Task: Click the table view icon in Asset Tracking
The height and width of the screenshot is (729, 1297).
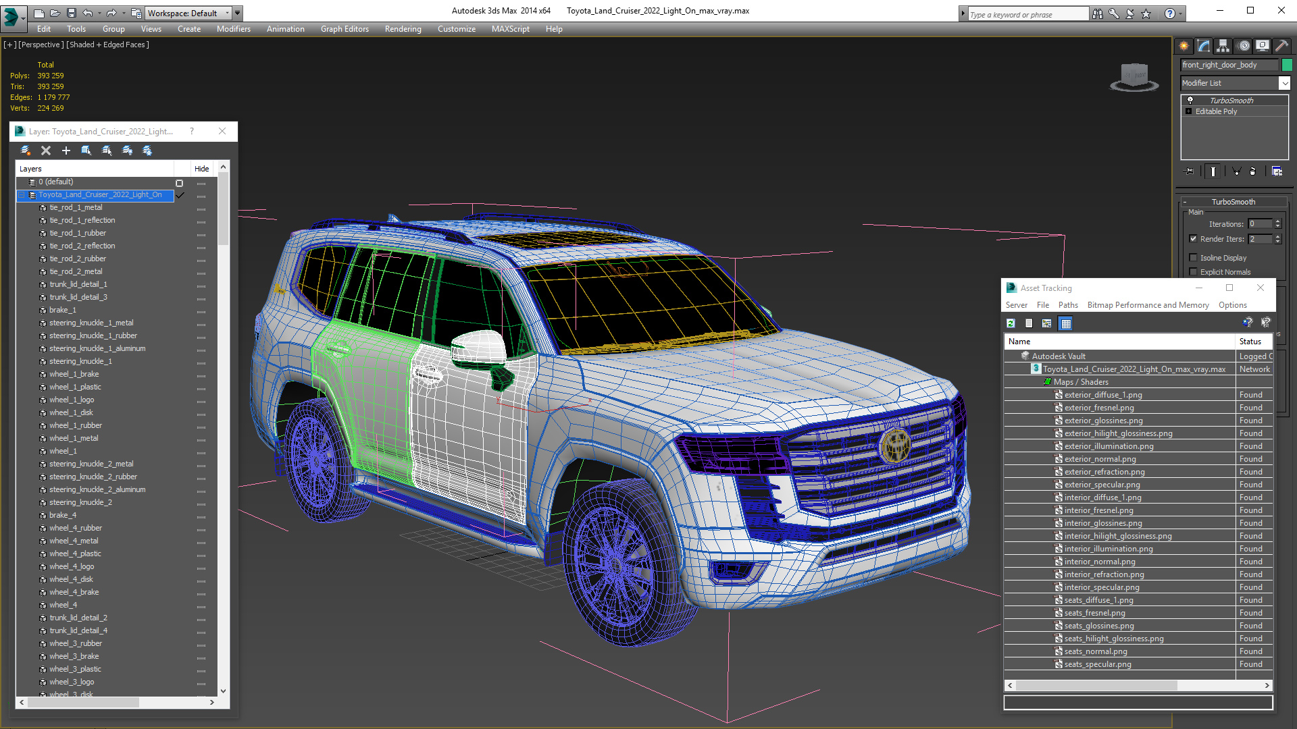Action: [x=1066, y=323]
